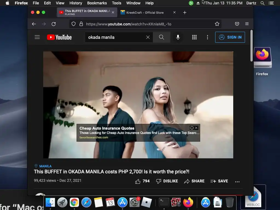Run the YouTube search with the magnifier button
280x210 pixels.
coord(161,37)
